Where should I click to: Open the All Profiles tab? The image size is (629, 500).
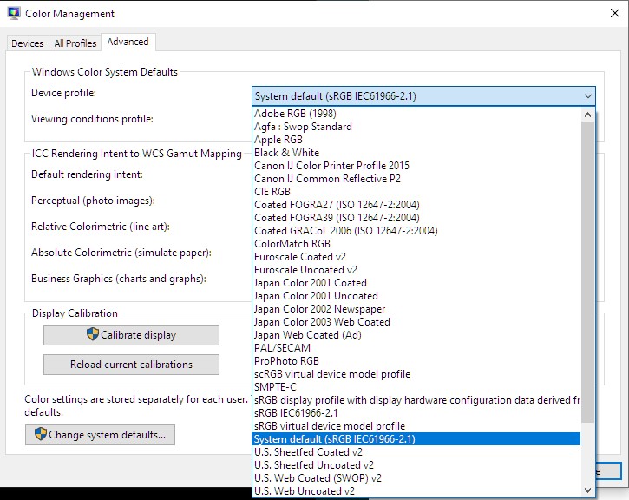[x=75, y=43]
